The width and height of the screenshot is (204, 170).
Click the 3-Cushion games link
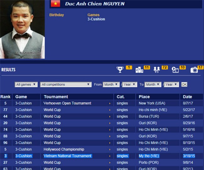(x=96, y=19)
